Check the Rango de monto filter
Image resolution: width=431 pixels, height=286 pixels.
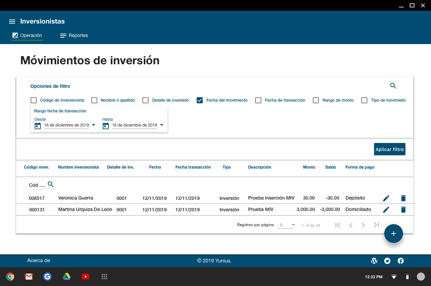(x=316, y=100)
